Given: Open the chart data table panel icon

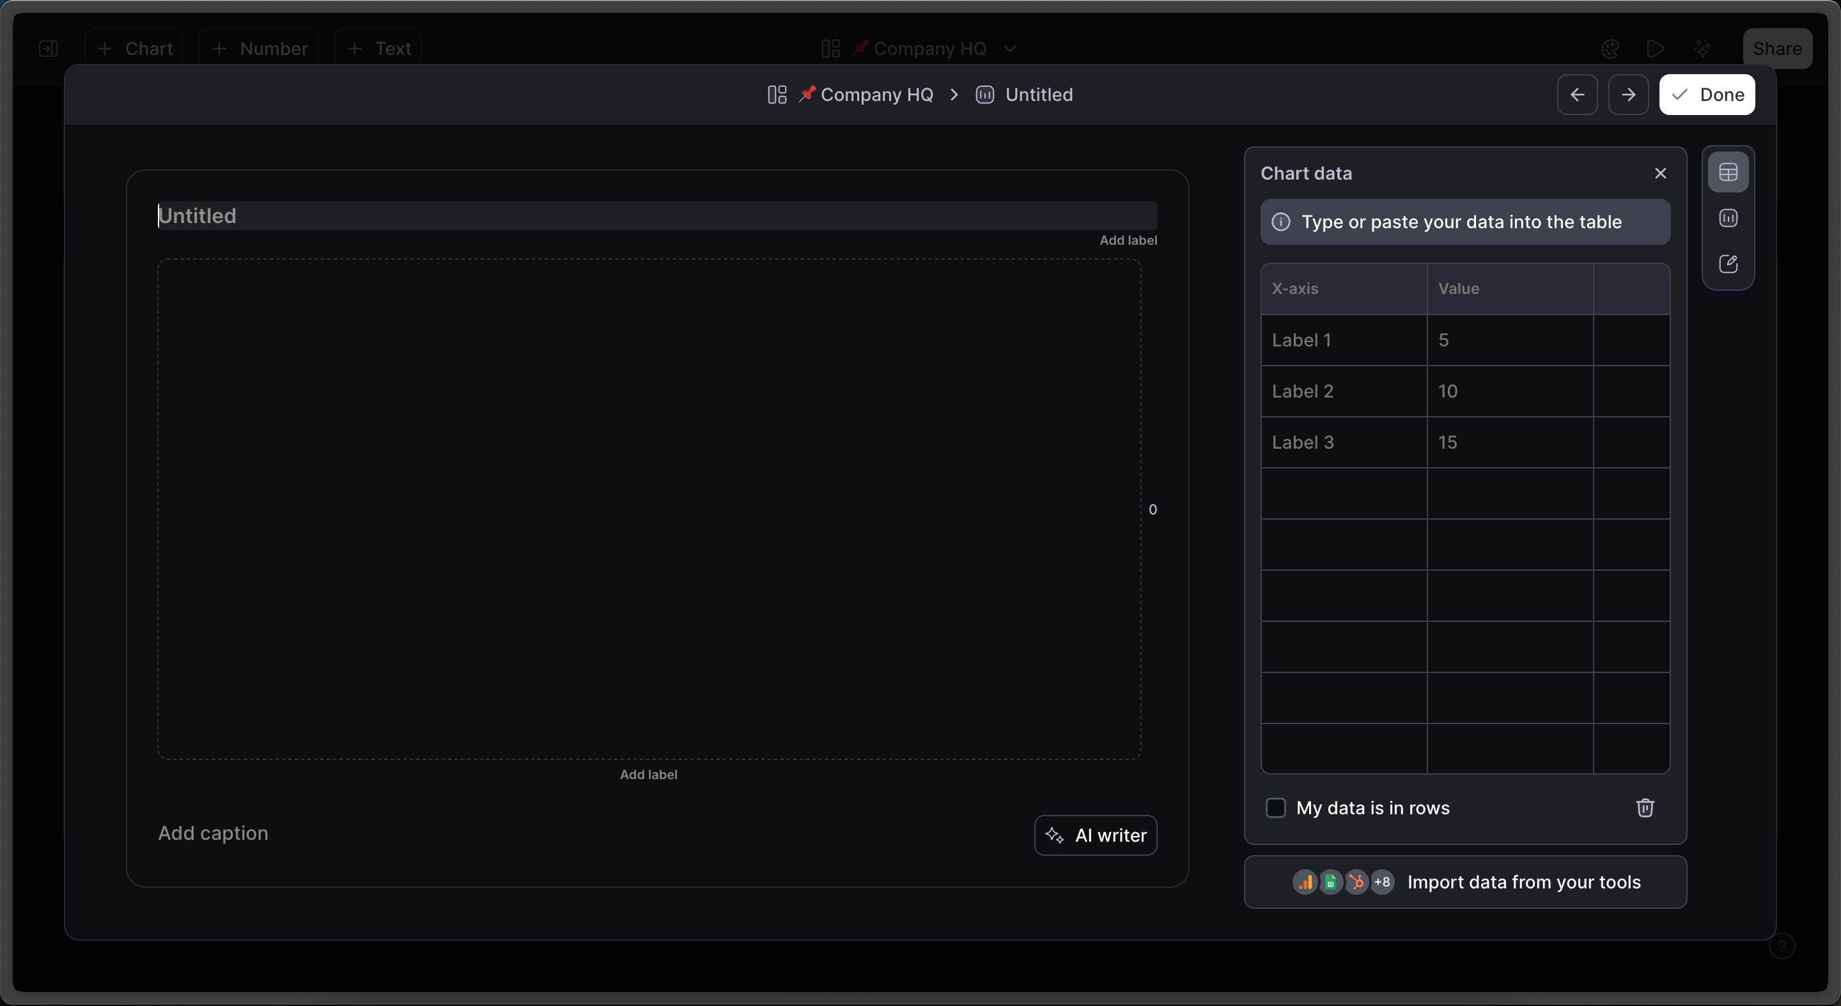Looking at the screenshot, I should pos(1727,172).
